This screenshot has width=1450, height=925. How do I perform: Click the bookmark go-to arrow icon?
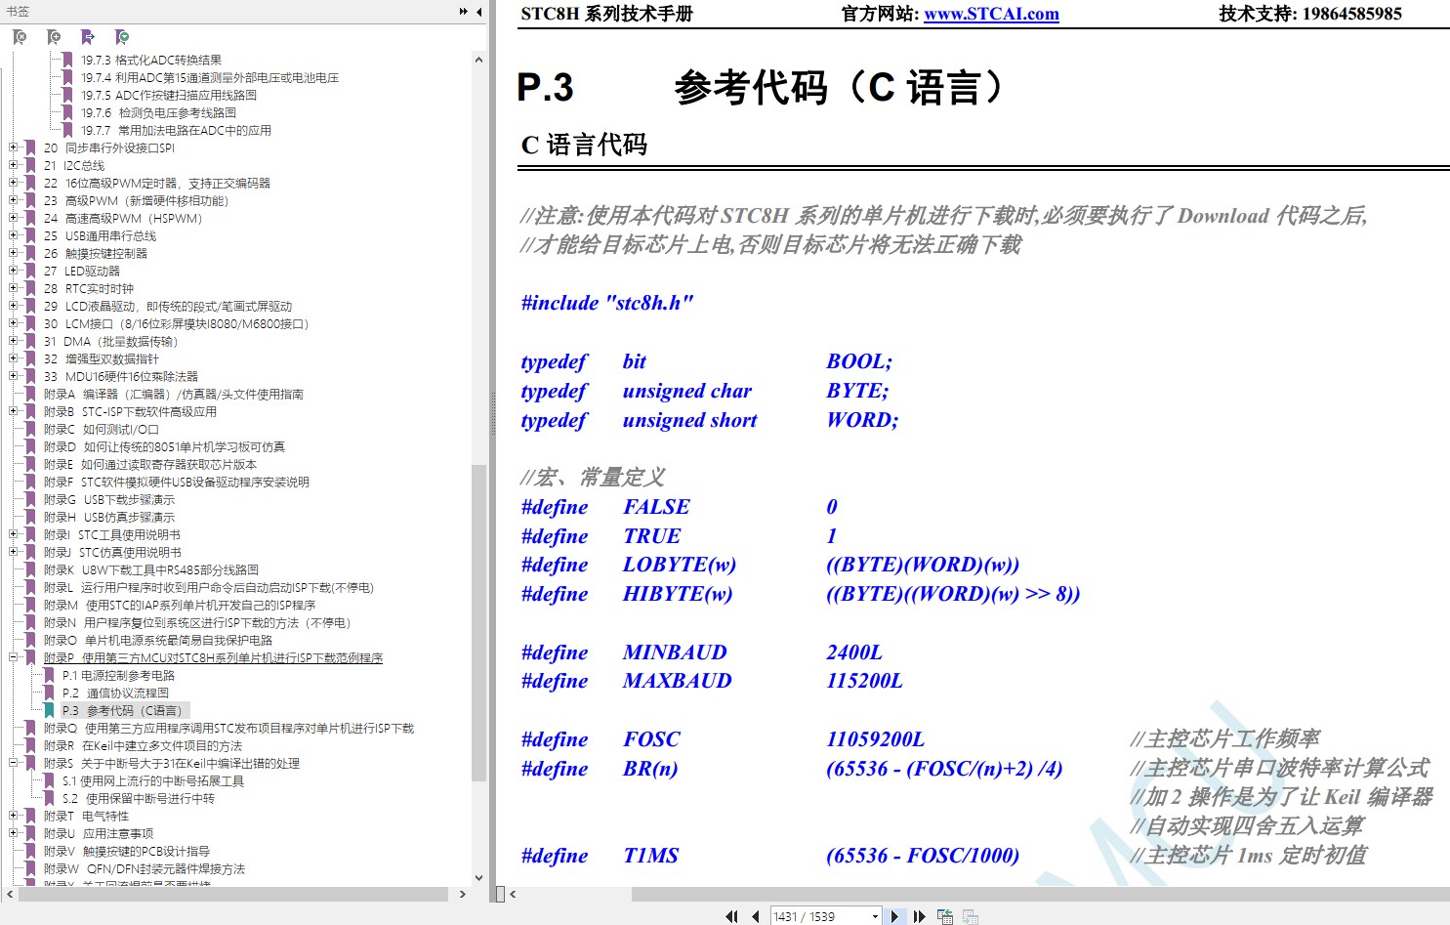coord(88,37)
